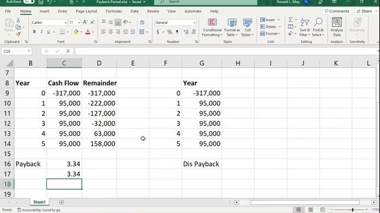The image size is (380, 213).
Task: Apply the red font color
Action: coord(88,32)
